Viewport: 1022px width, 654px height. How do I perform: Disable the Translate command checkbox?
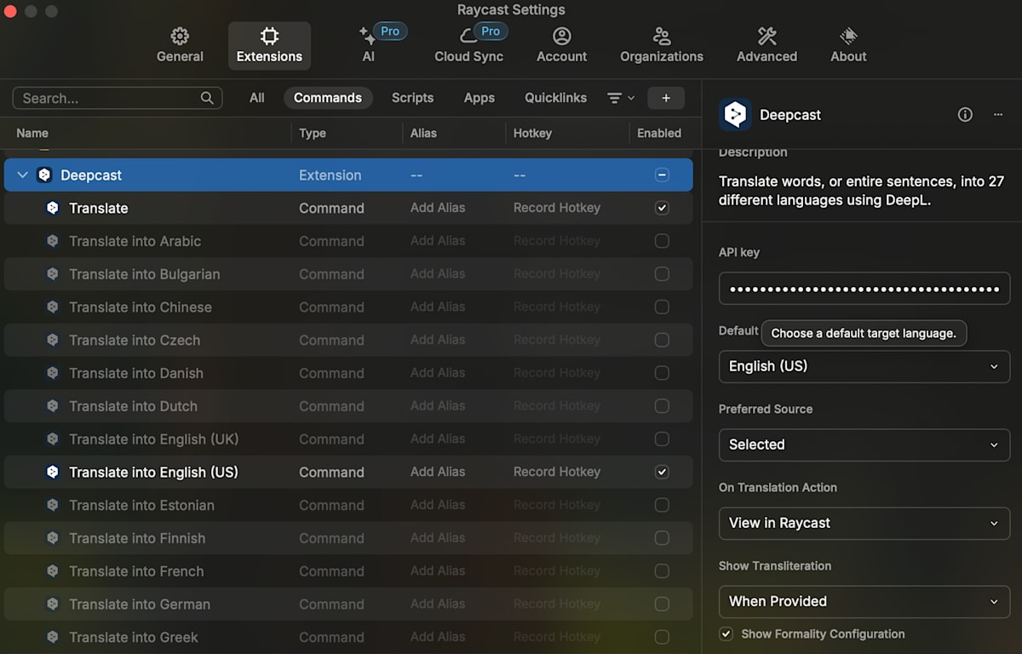pos(662,208)
